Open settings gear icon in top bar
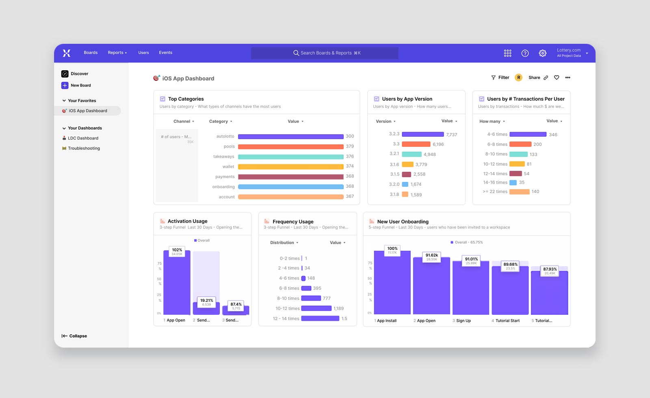This screenshot has height=398, width=650. 542,53
